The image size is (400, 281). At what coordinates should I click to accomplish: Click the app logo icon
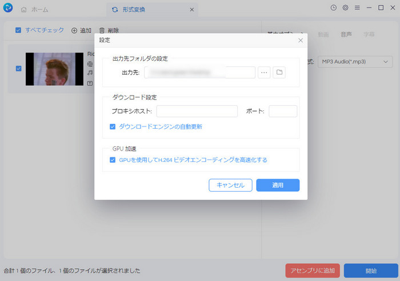(x=8, y=7)
